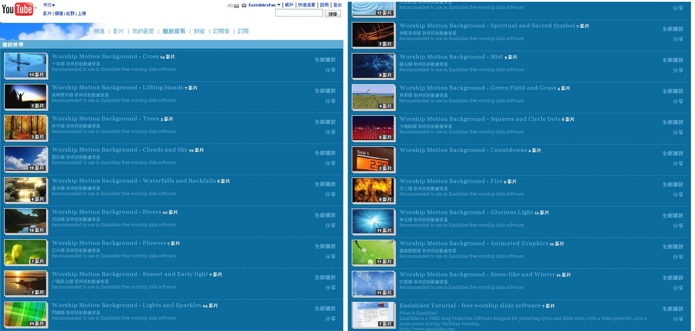Click 全部播放 for the Cross playlist
The width and height of the screenshot is (695, 331).
[x=325, y=60]
